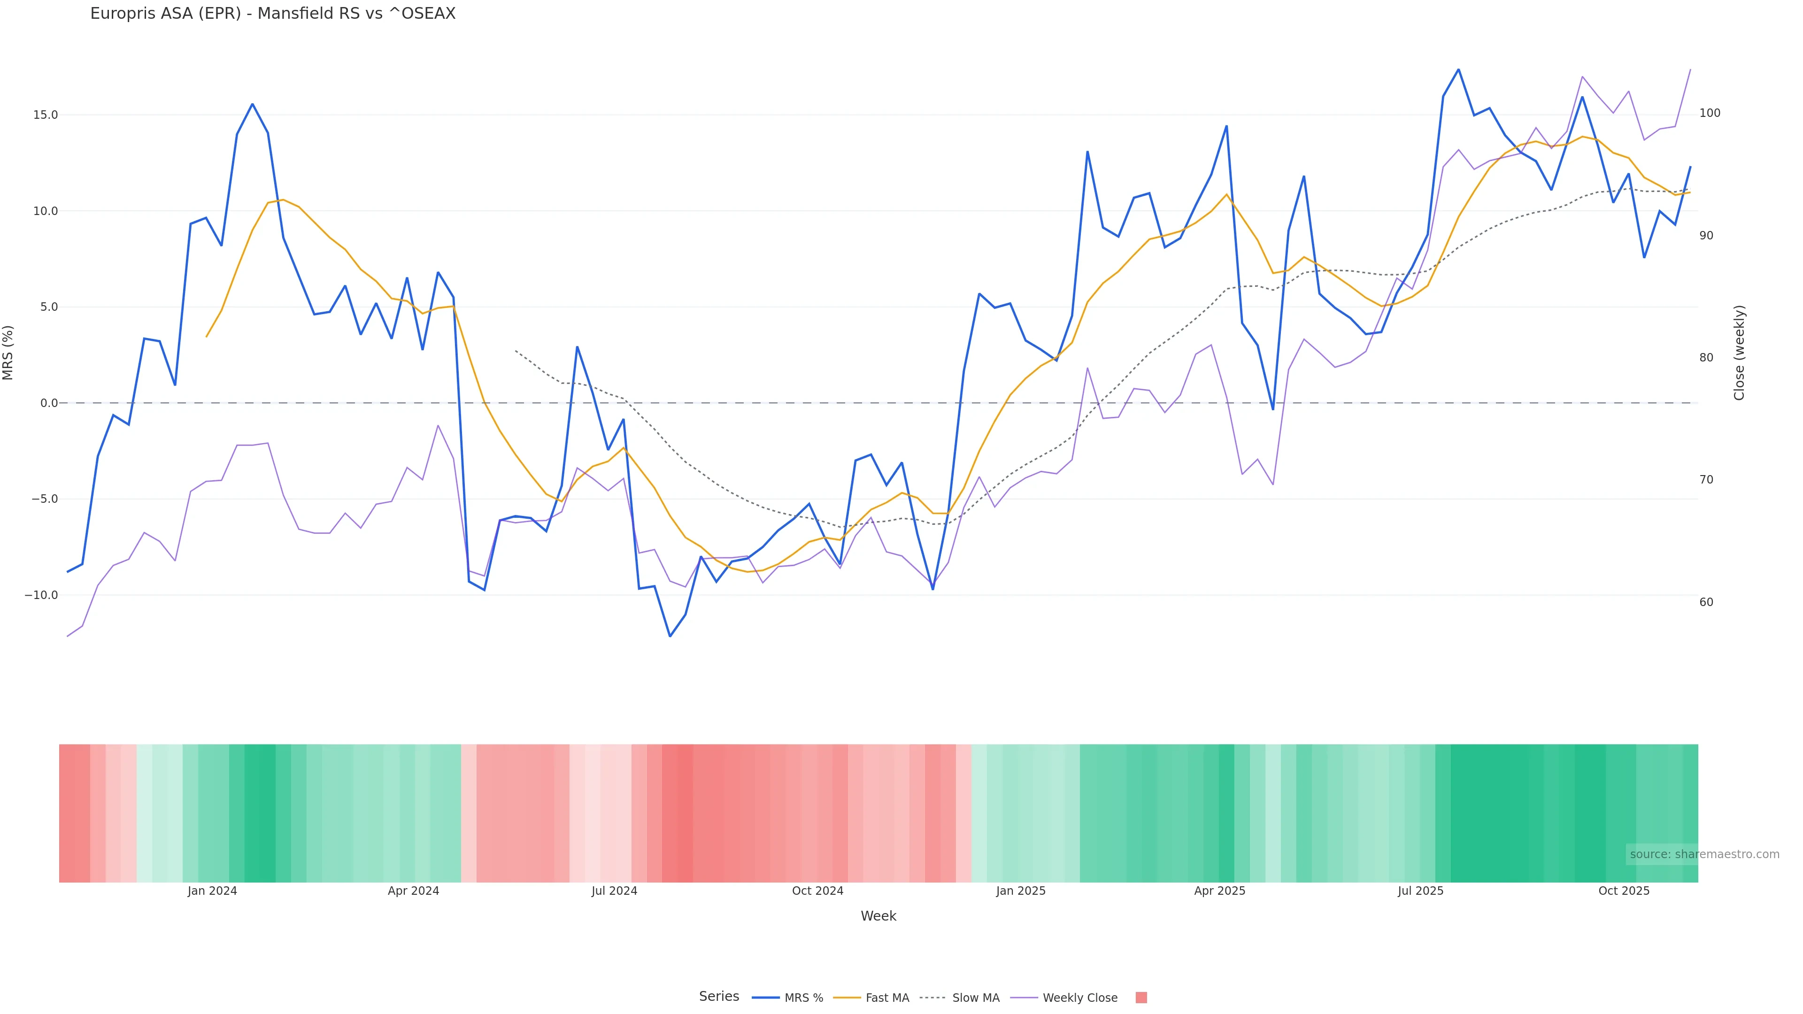The image size is (1803, 1014).
Task: Click the Series legend title
Action: coord(719,997)
